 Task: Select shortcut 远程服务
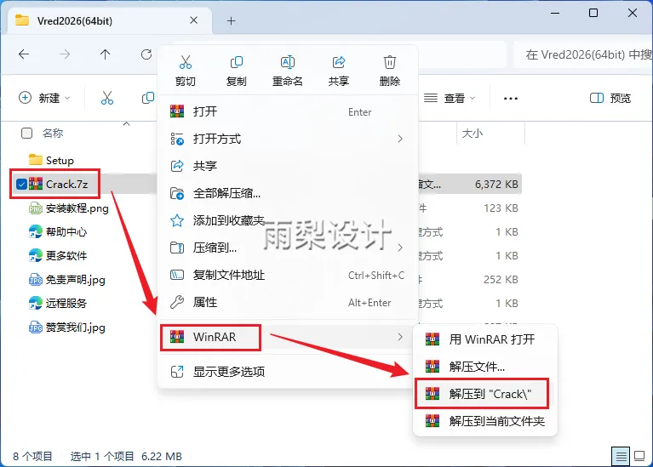(58, 303)
